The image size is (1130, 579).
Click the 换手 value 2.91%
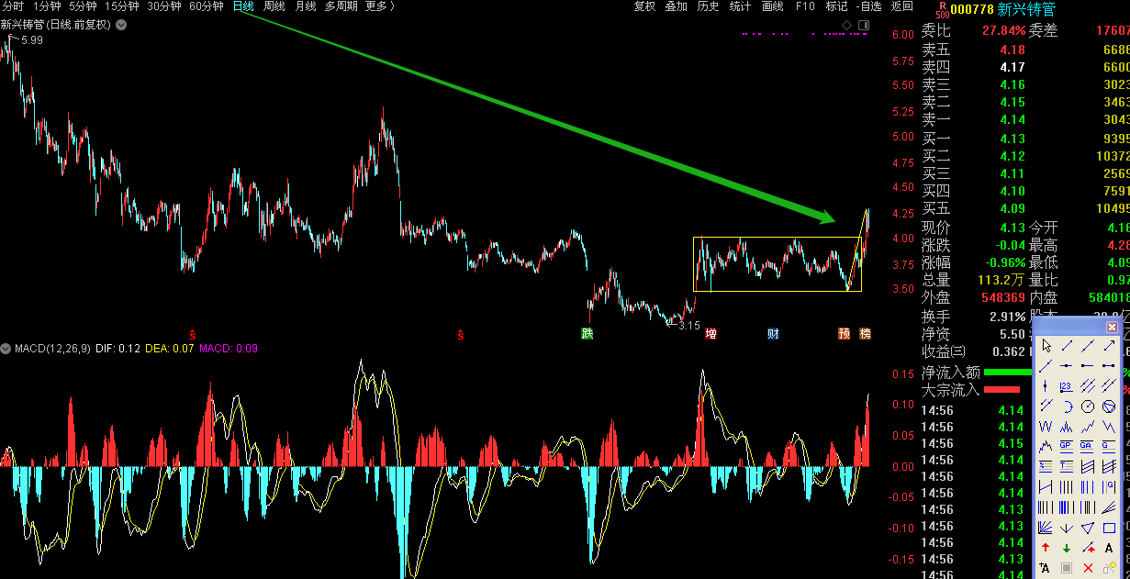point(1008,317)
